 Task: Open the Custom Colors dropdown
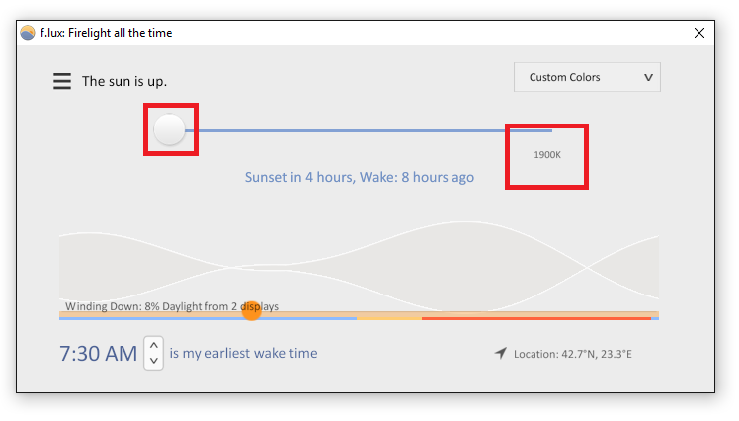pyautogui.click(x=587, y=77)
